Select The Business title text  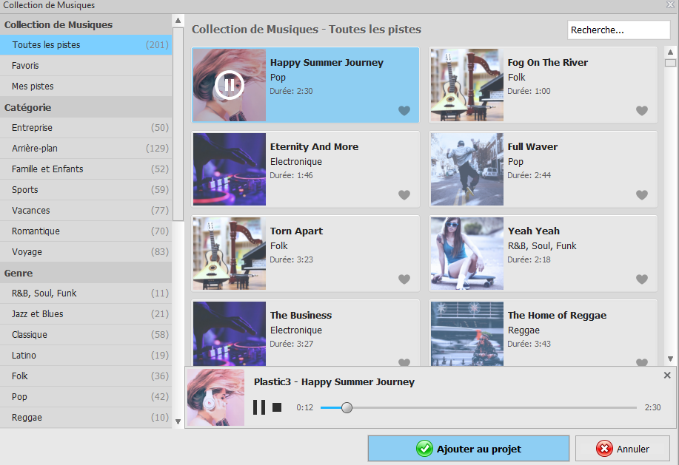301,316
